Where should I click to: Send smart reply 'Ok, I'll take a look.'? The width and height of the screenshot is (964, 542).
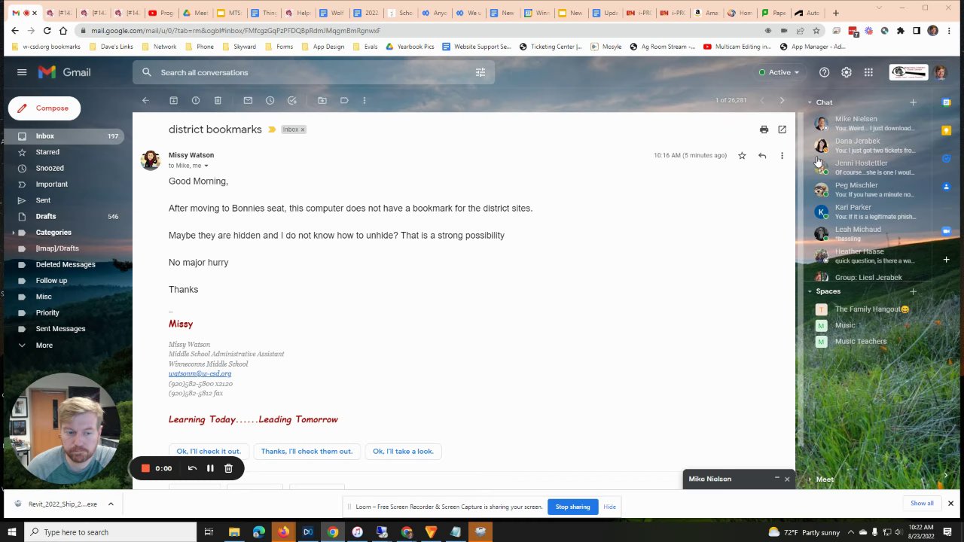(x=403, y=452)
